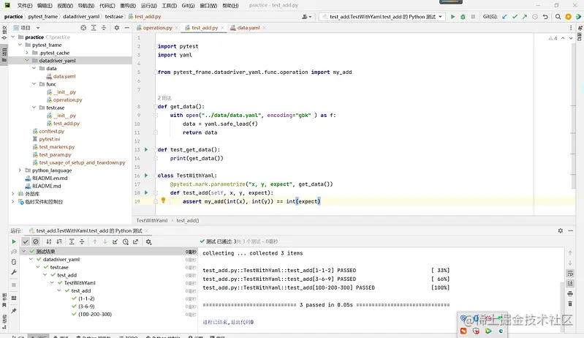Update project with blue Git arrow
The height and width of the screenshot is (338, 584).
(x=504, y=17)
